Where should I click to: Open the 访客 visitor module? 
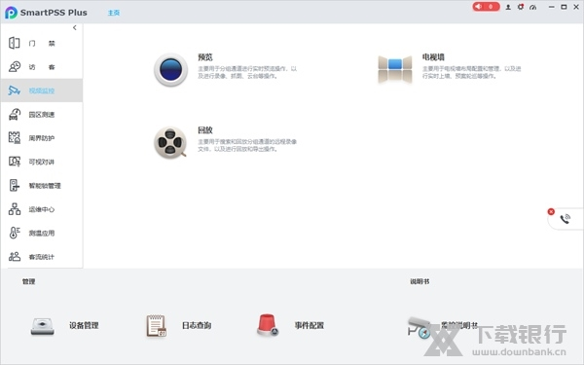(42, 67)
